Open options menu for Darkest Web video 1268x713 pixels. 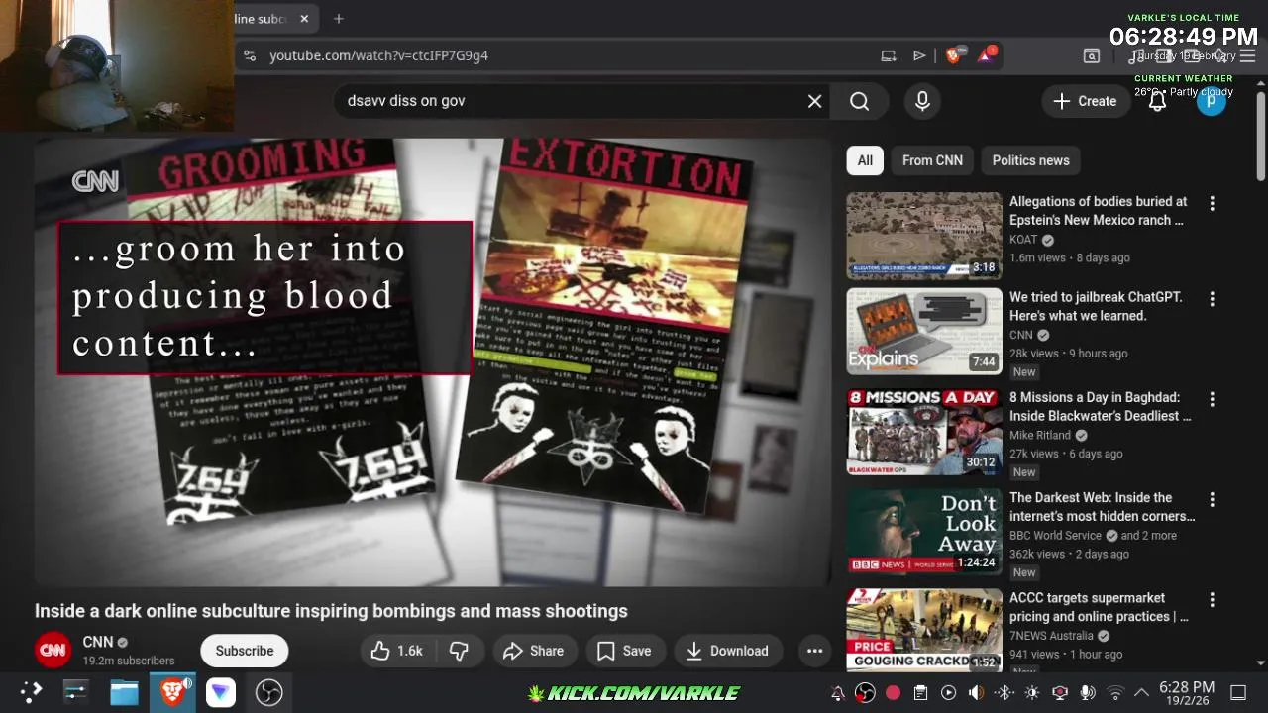(1212, 499)
